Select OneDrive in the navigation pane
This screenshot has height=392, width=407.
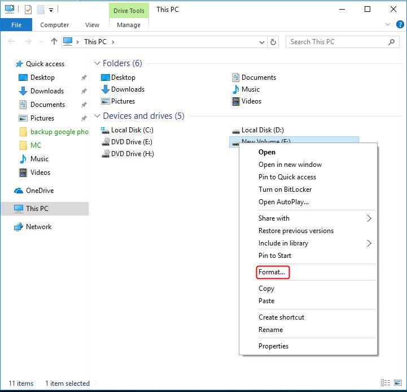40,191
